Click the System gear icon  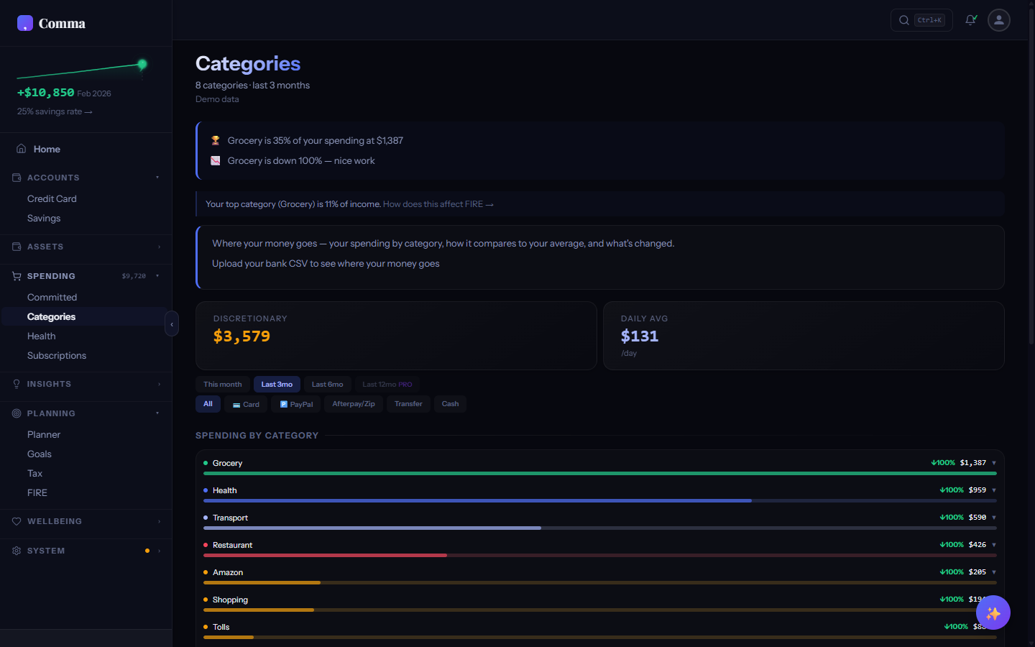[x=15, y=551]
